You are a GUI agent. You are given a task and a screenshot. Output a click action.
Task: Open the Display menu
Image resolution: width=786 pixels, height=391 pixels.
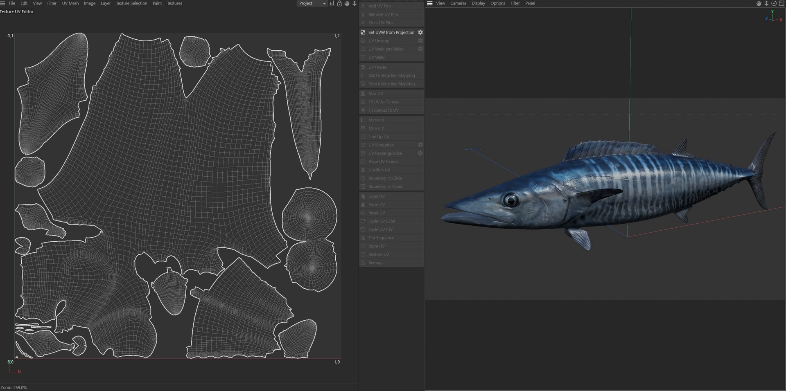pyautogui.click(x=478, y=3)
